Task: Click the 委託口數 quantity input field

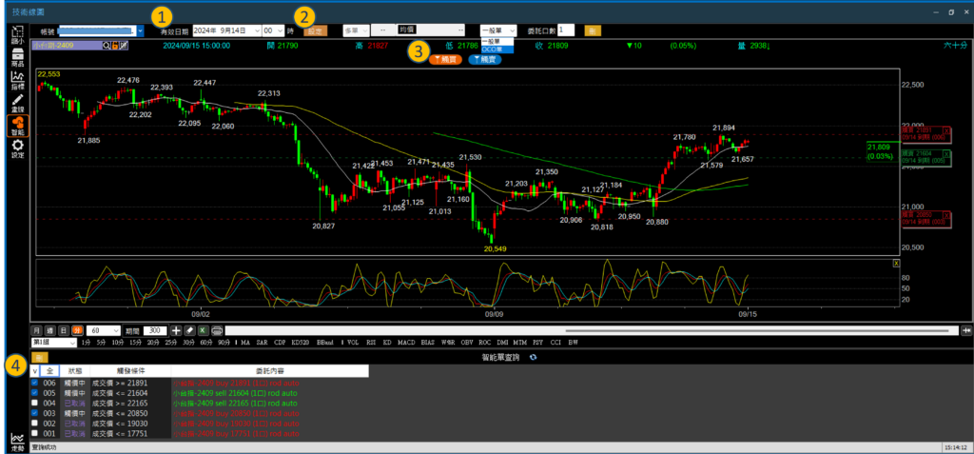Action: (x=566, y=30)
